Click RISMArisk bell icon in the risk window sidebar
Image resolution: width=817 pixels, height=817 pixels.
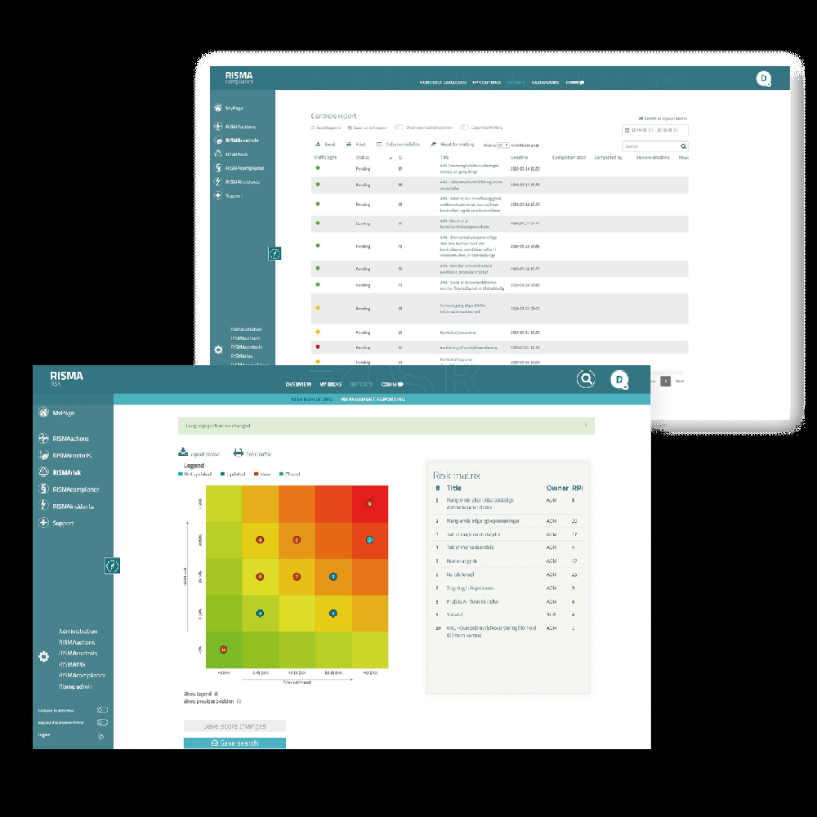point(43,472)
